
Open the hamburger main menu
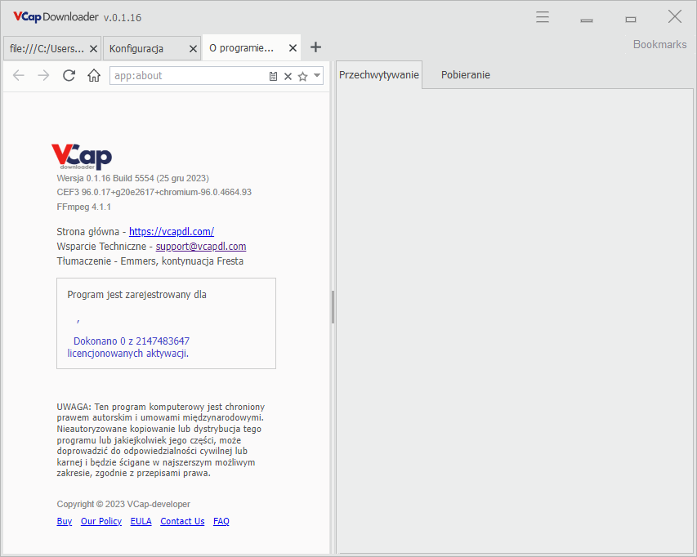543,17
